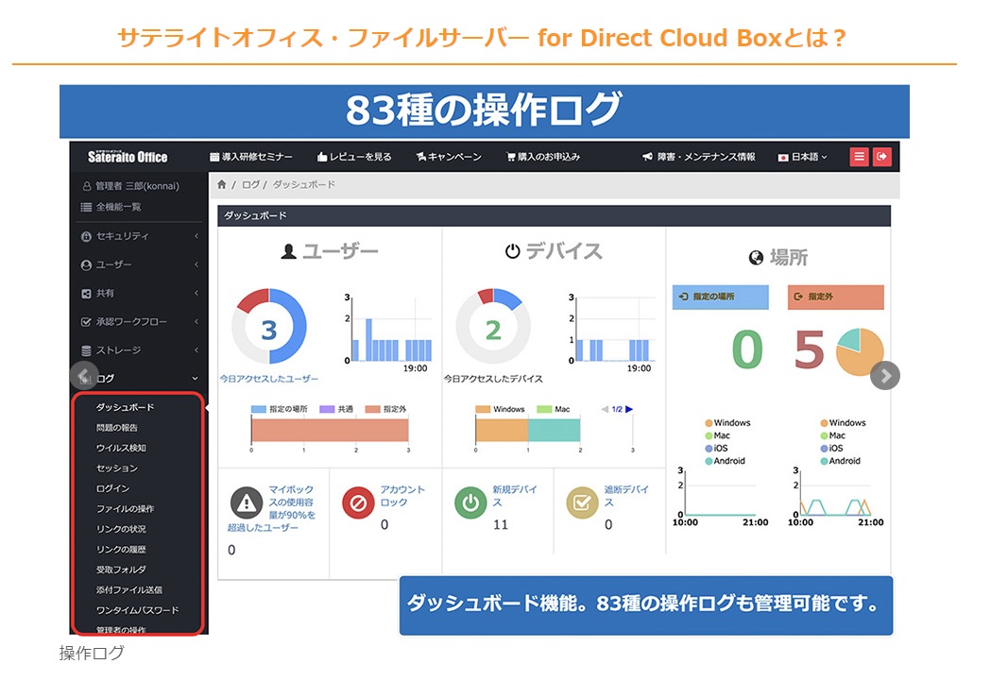Go to previous carousel slide arrow
The width and height of the screenshot is (991, 681).
[84, 375]
